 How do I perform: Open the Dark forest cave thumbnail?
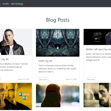point(58,43)
